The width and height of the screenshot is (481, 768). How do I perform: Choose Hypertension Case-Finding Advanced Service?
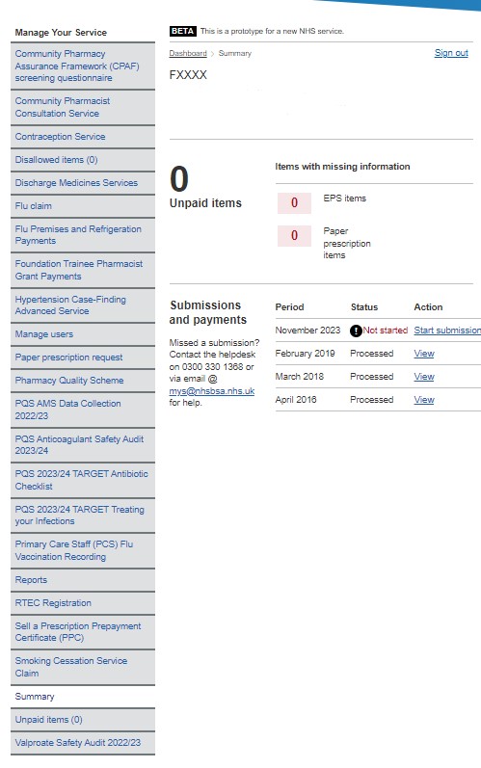coord(83,305)
